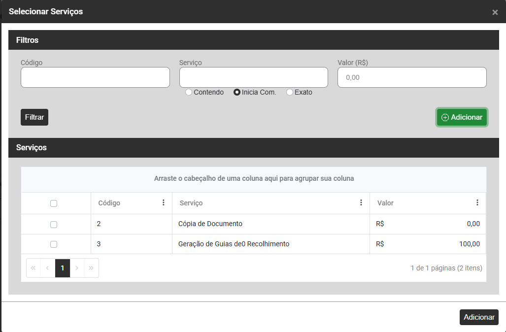Screen dimensions: 506x332
Task: Go to the last page of results
Action: pyautogui.click(x=91, y=268)
